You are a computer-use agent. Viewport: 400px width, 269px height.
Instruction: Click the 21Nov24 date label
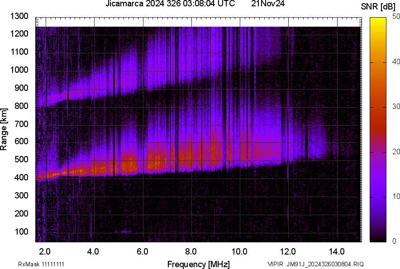click(x=268, y=4)
